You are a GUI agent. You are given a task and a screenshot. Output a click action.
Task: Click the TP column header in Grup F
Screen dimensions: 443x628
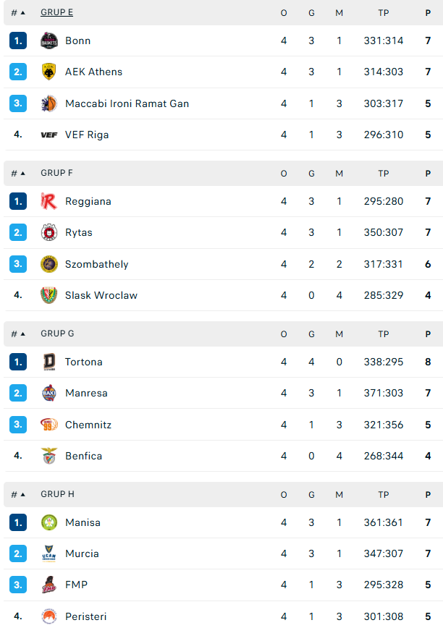pos(384,174)
